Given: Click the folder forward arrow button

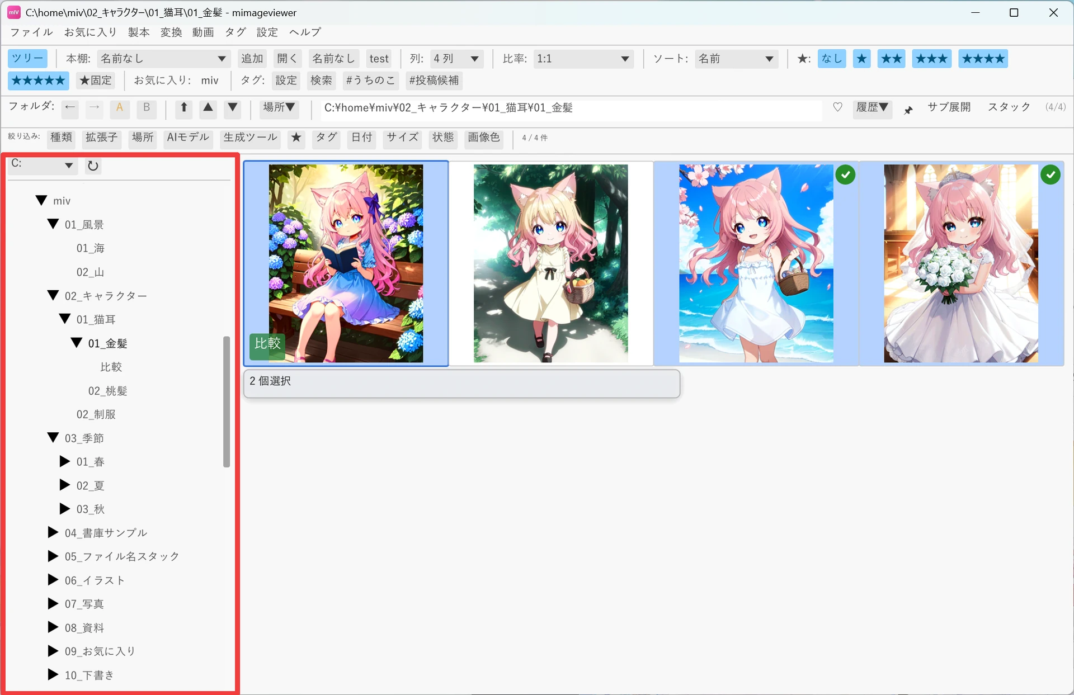Looking at the screenshot, I should [x=95, y=108].
